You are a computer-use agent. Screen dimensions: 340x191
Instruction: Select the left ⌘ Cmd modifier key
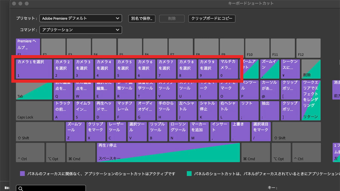point(81,152)
